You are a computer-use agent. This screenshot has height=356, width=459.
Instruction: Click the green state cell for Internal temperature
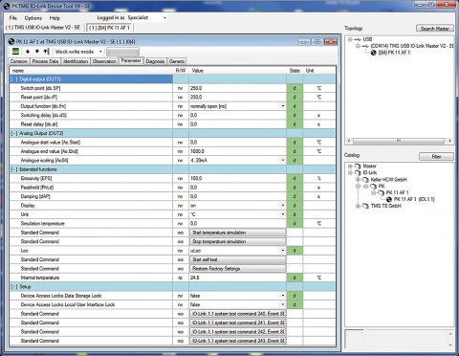[x=295, y=278]
